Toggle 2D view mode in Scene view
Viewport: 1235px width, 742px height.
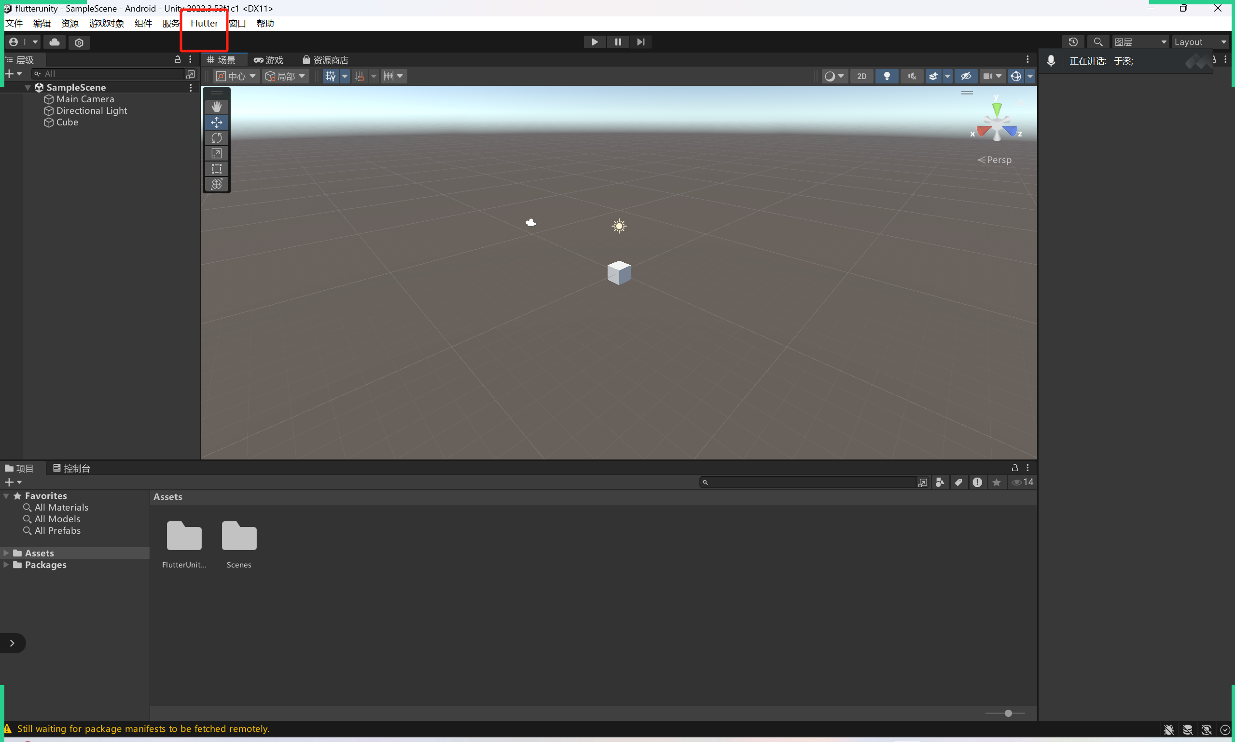click(x=861, y=76)
